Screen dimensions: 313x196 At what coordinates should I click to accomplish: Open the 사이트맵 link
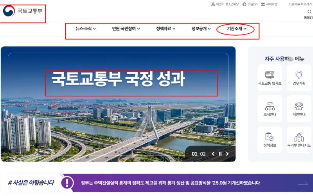point(272,4)
